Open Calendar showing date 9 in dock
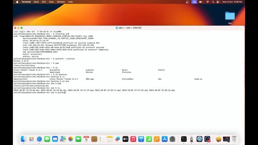The height and width of the screenshot is (145, 258). pos(86,139)
